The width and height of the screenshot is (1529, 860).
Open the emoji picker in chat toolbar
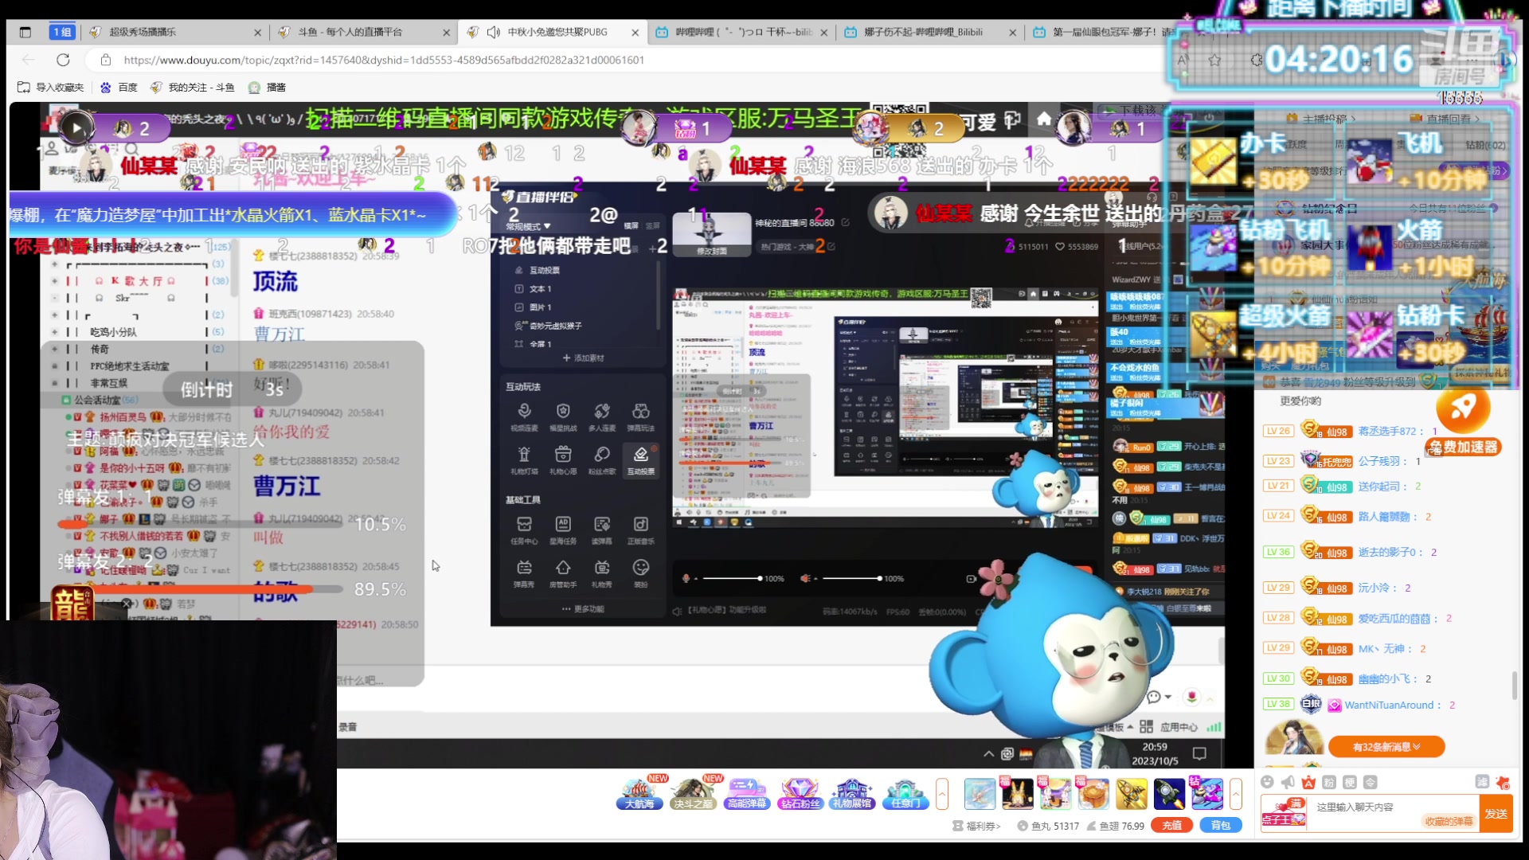click(x=1268, y=782)
